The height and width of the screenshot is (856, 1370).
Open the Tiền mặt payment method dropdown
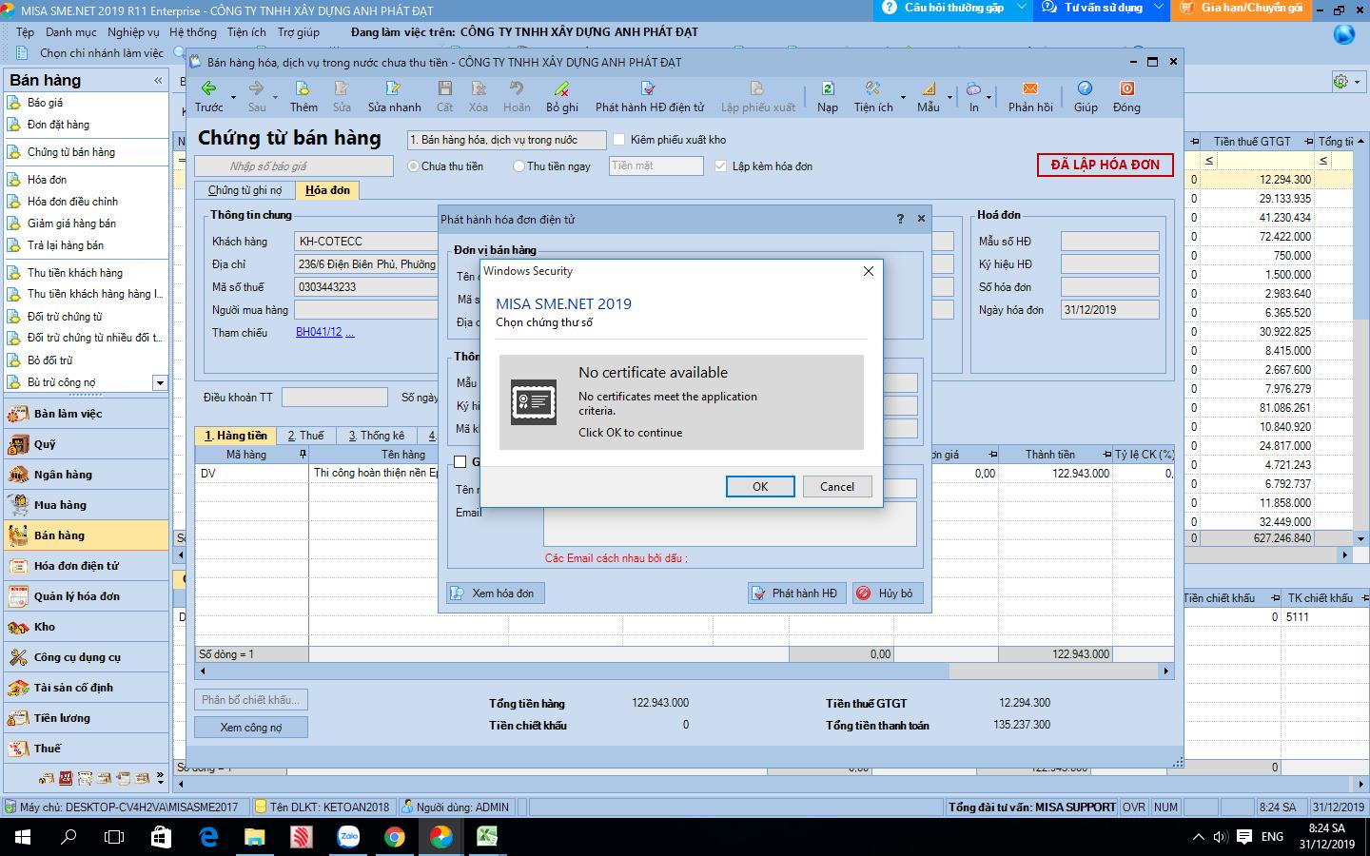point(656,166)
